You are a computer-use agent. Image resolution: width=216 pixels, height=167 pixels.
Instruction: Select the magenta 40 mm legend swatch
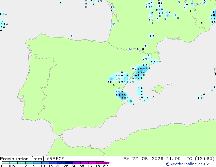click(x=92, y=163)
